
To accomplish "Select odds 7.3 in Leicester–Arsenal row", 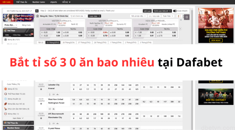I will point(151,87).
